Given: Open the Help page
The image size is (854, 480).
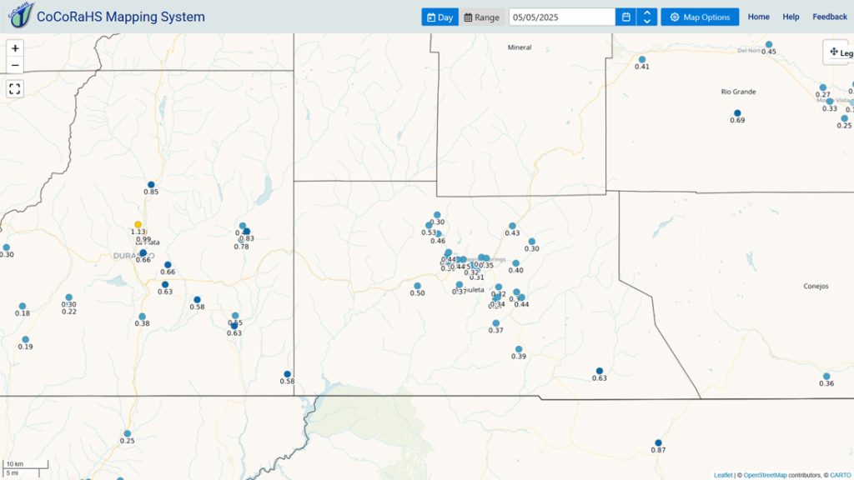Looking at the screenshot, I should (791, 17).
